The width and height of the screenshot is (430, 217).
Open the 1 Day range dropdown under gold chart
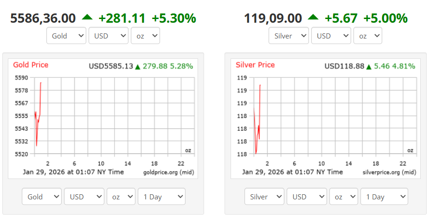pos(161,197)
